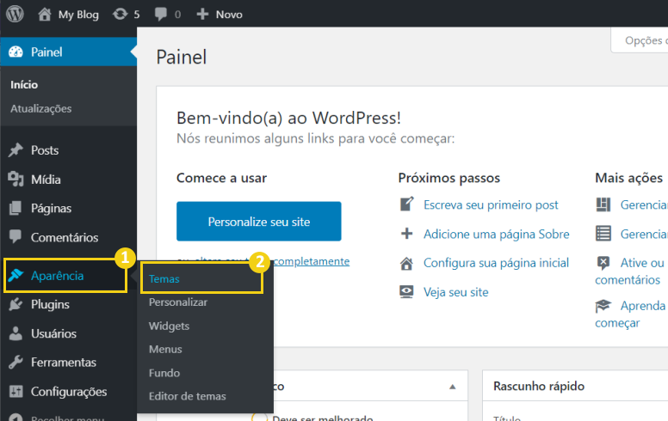Click the updates refresh icon
668x421 pixels.
click(120, 14)
